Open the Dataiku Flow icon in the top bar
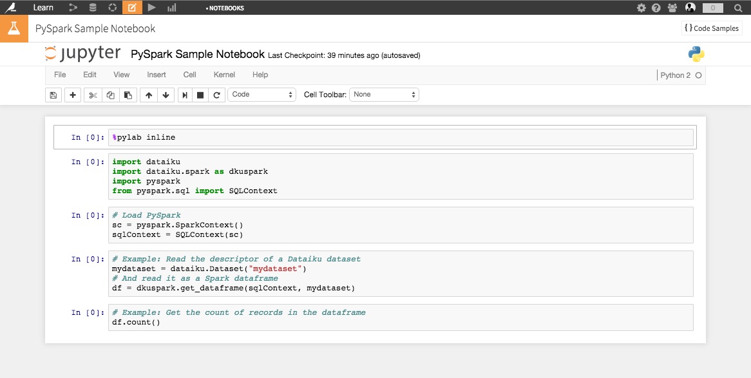 [73, 8]
